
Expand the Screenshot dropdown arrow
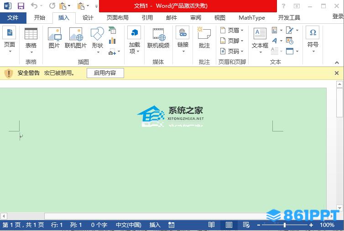pos(119,52)
